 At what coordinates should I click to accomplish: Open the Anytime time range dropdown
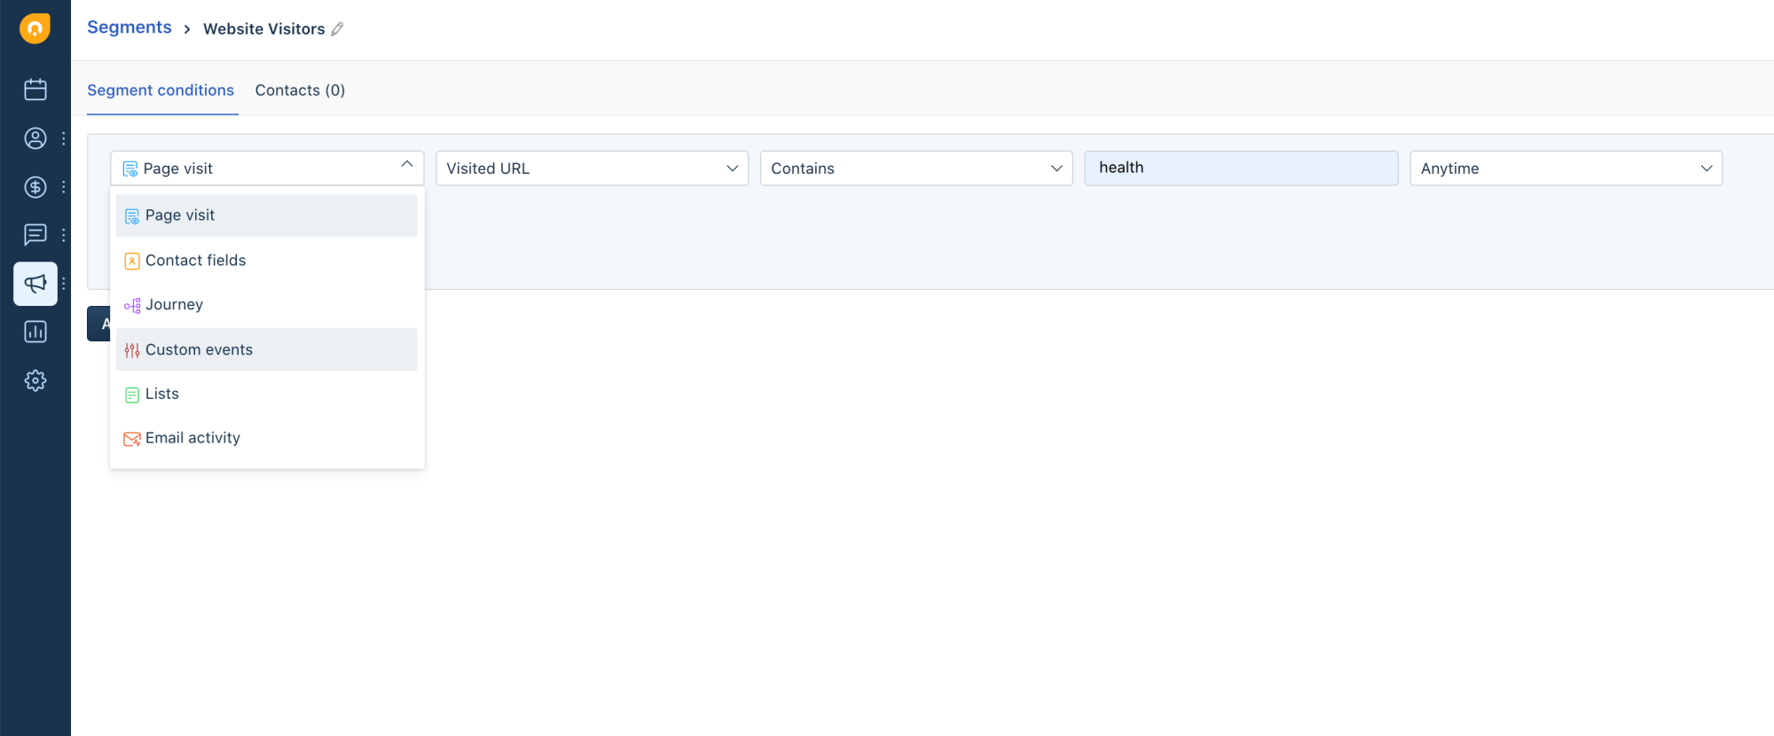(x=1566, y=168)
